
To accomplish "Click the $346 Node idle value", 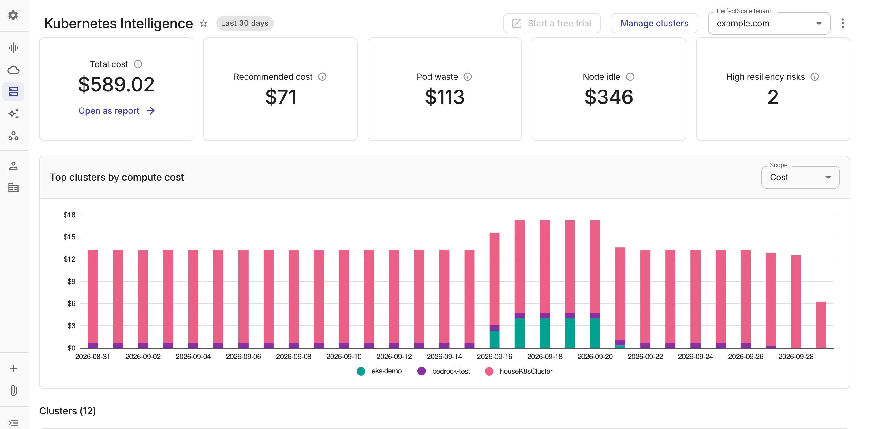I will pyautogui.click(x=609, y=97).
